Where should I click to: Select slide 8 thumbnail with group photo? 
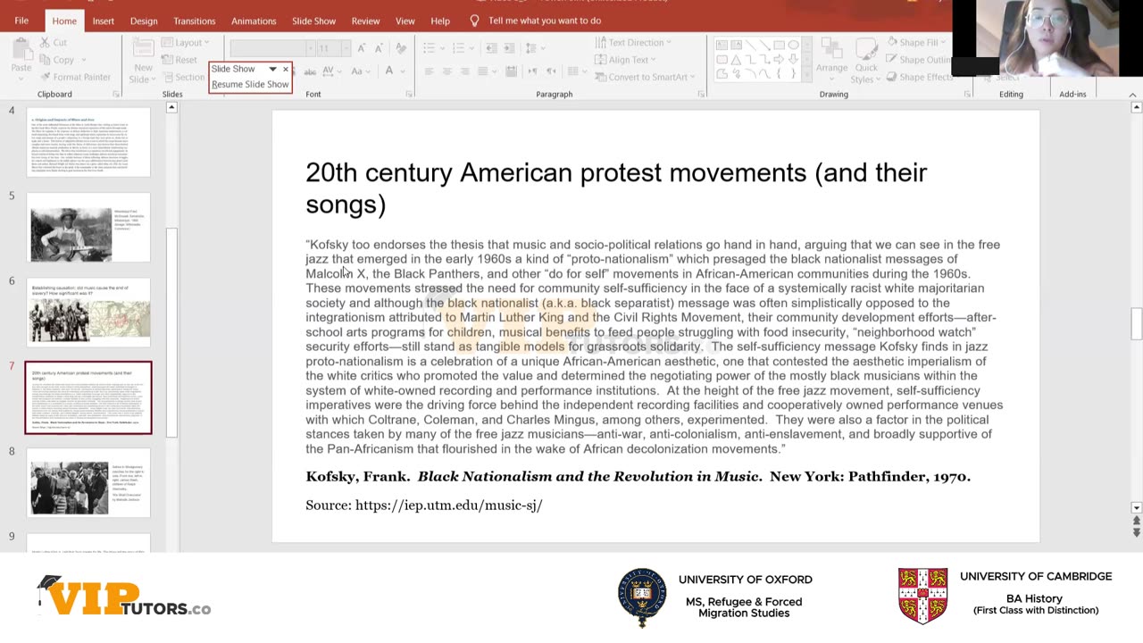tap(88, 483)
